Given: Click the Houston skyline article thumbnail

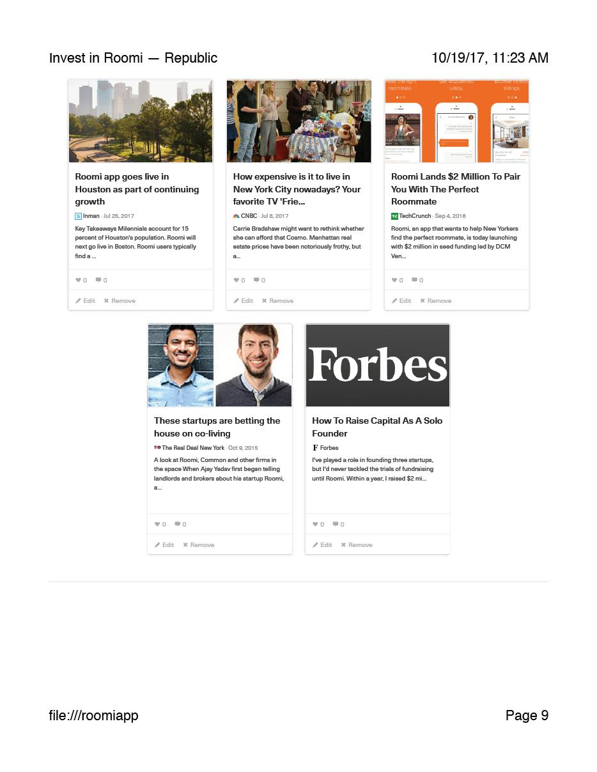Looking at the screenshot, I should [141, 121].
